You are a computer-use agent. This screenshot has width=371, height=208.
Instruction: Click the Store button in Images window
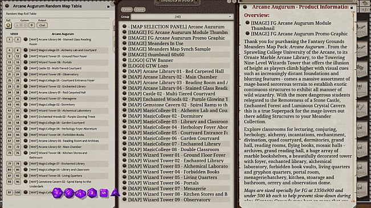click(140, 10)
